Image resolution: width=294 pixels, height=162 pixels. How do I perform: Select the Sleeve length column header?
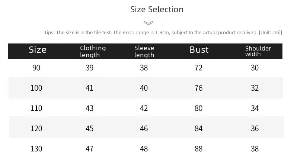click(x=144, y=51)
